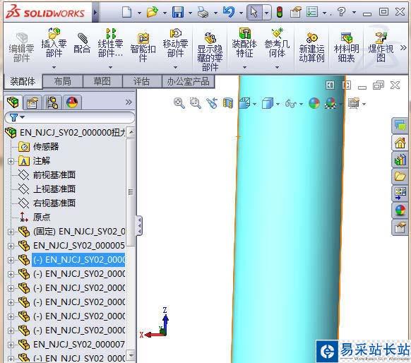Click the Zoom to Fit icon
This screenshot has width=411, height=363.
[x=179, y=103]
